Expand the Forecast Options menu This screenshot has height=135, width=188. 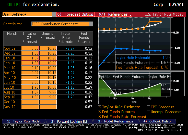75,14
